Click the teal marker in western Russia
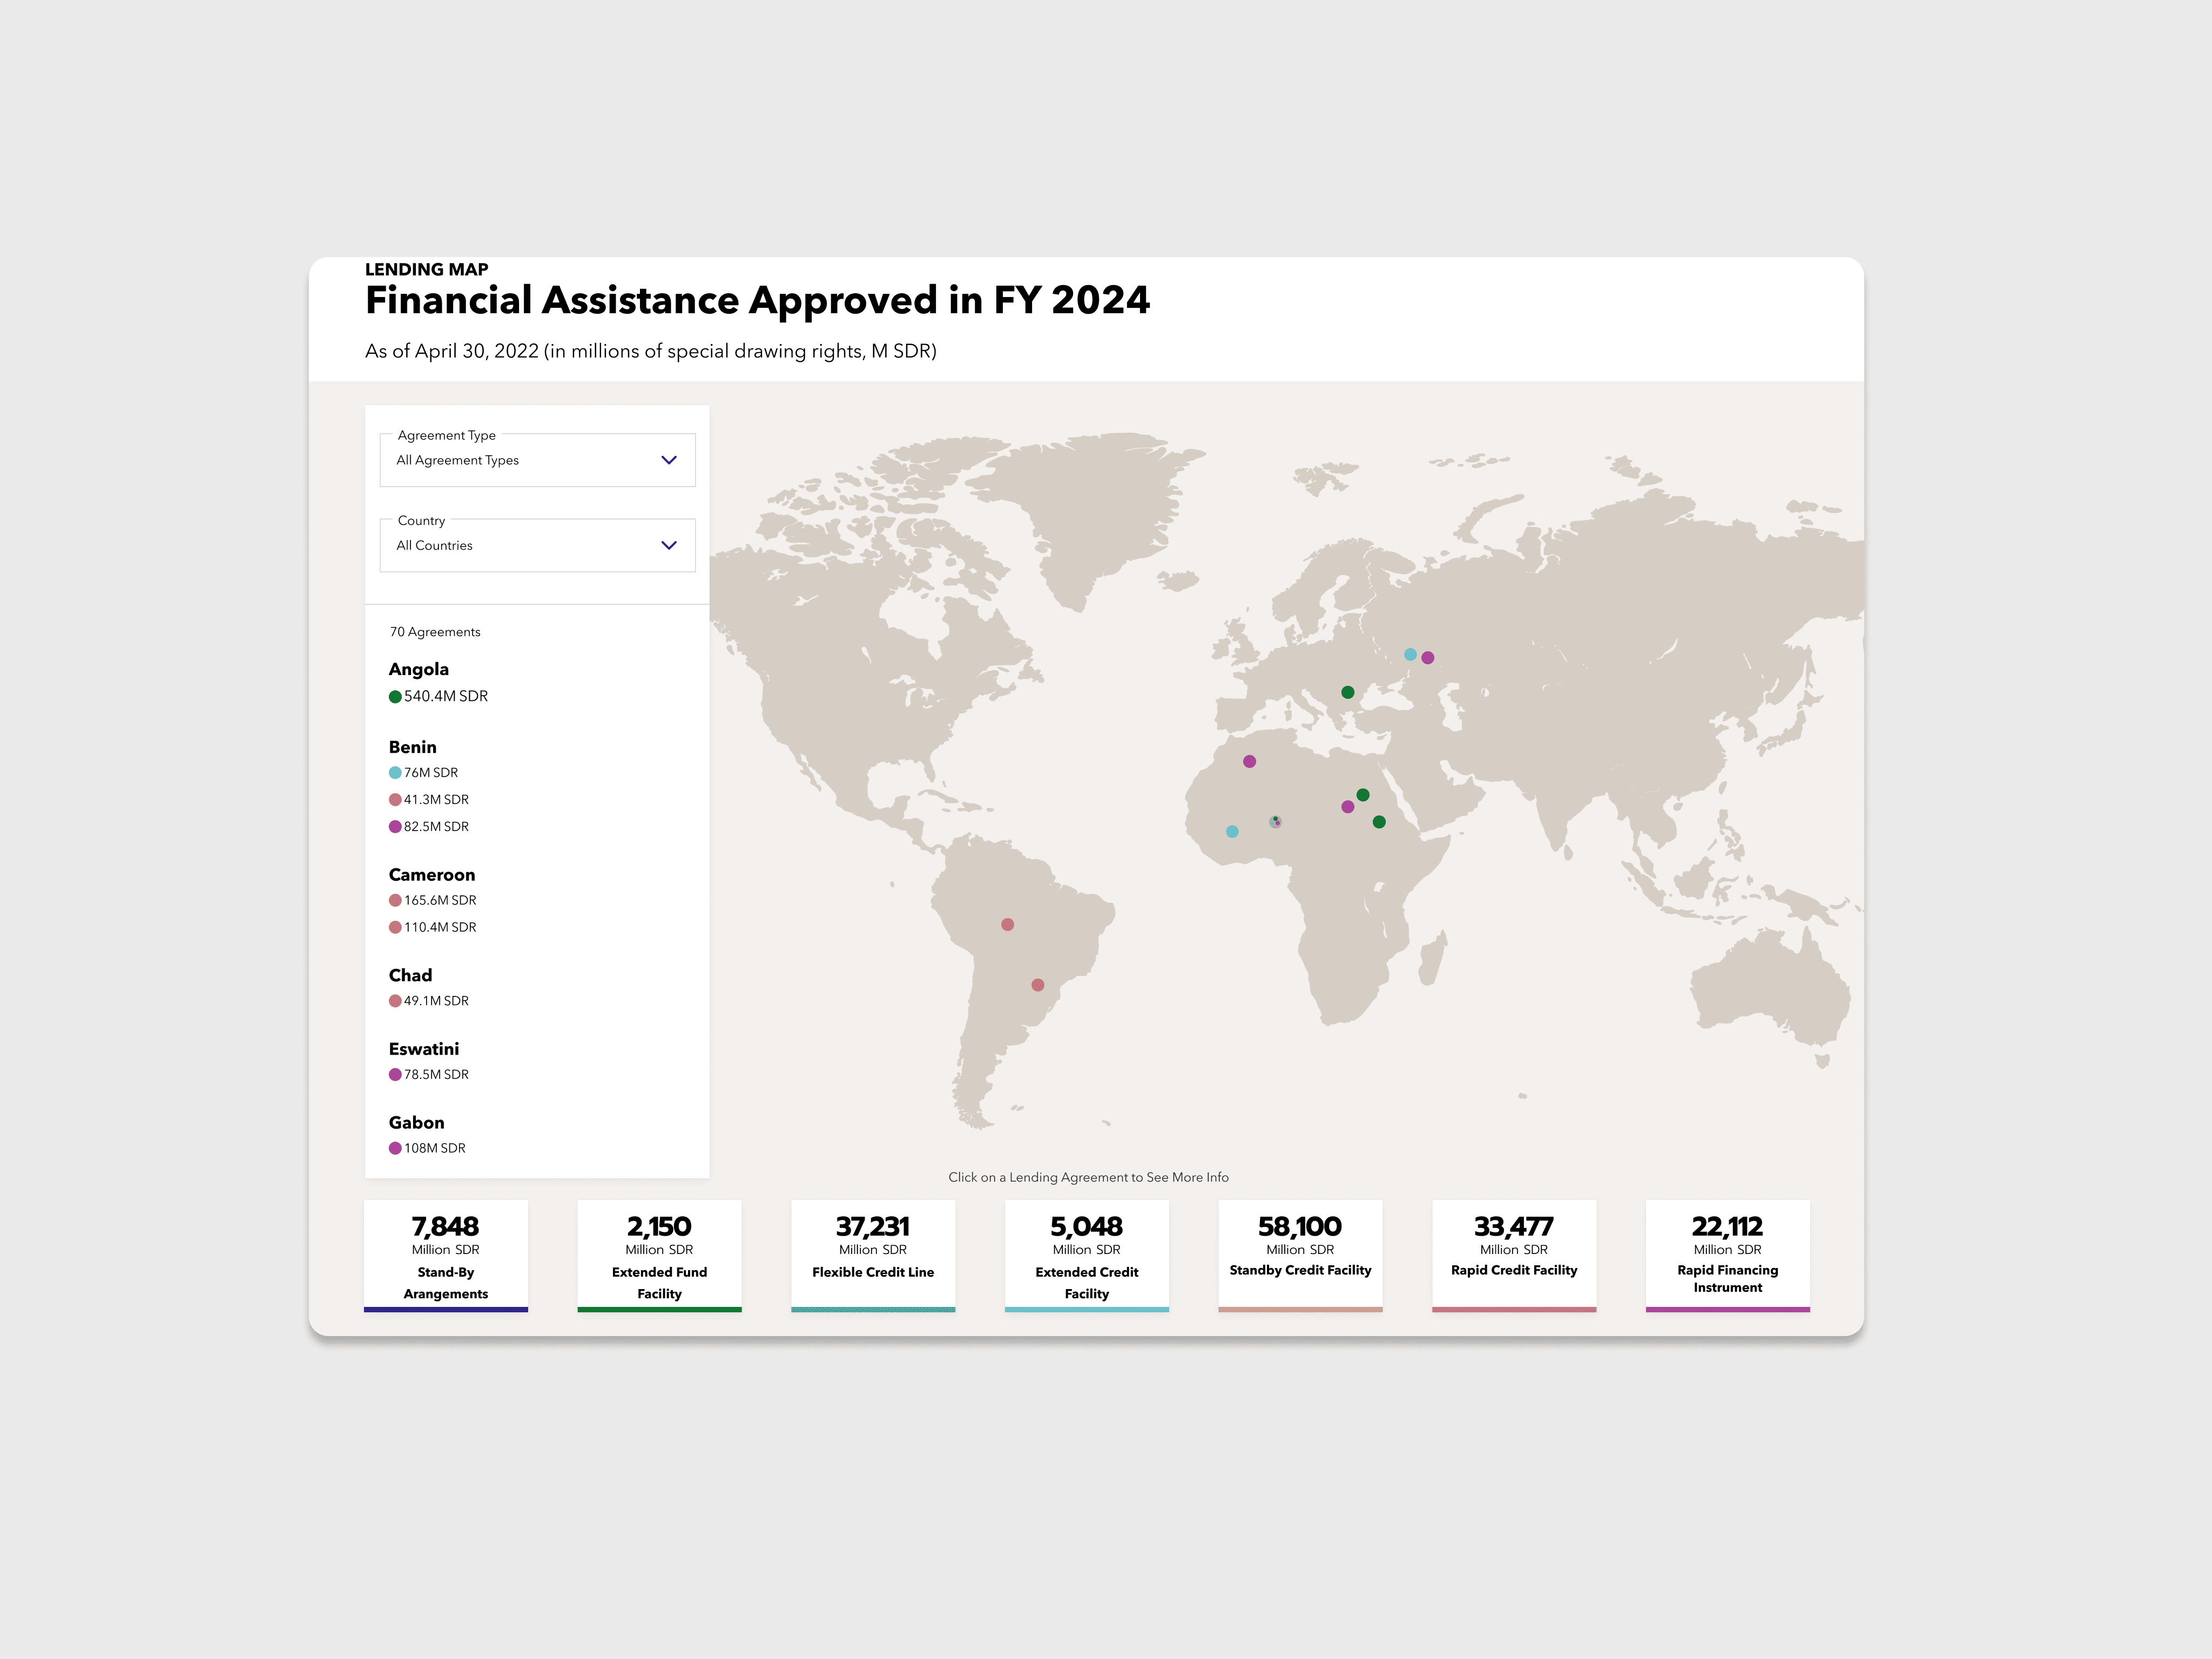Viewport: 2212px width, 1659px height. pyautogui.click(x=1410, y=655)
